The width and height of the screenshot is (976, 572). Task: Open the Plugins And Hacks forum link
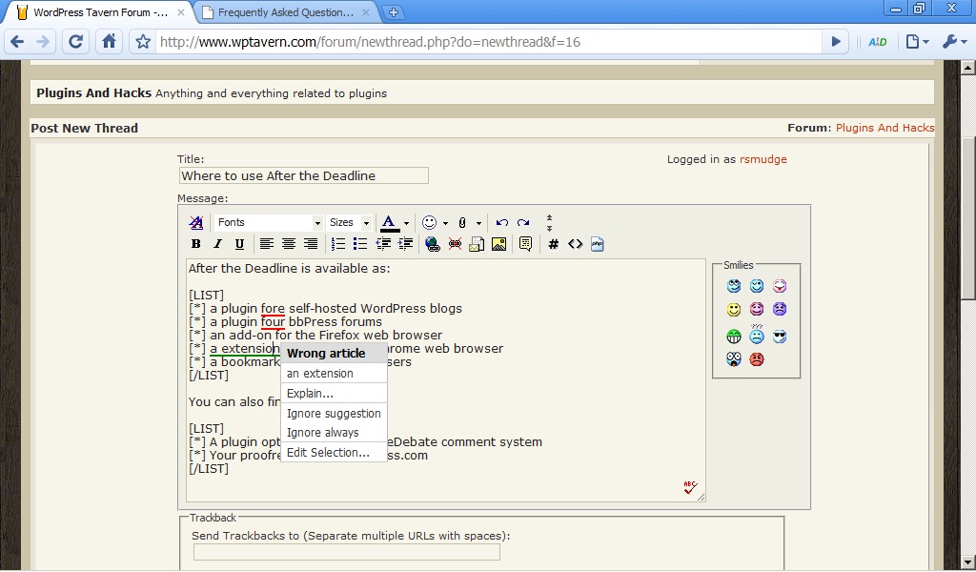[884, 128]
